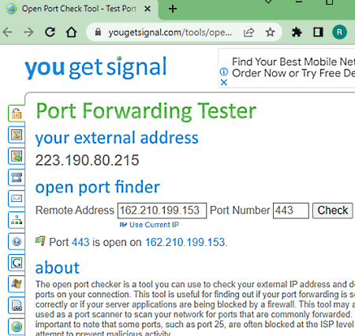Click the about heading
355x336 pixels.
[x=58, y=267]
